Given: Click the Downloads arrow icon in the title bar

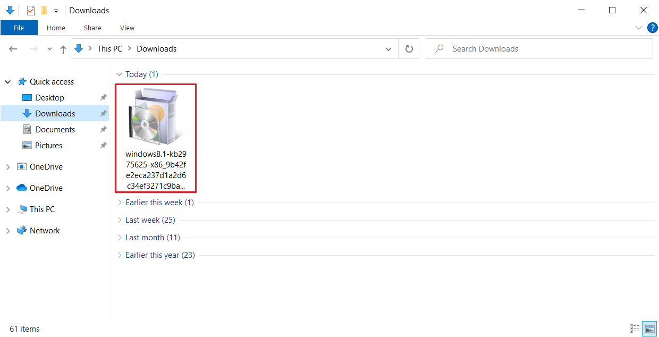Looking at the screenshot, I should point(10,10).
